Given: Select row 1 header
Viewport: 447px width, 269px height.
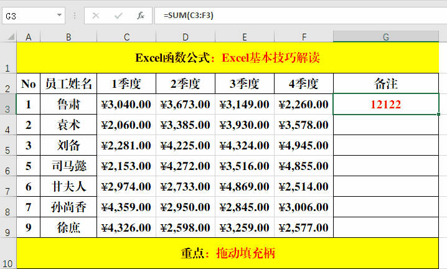Looking at the screenshot, I should [8, 58].
